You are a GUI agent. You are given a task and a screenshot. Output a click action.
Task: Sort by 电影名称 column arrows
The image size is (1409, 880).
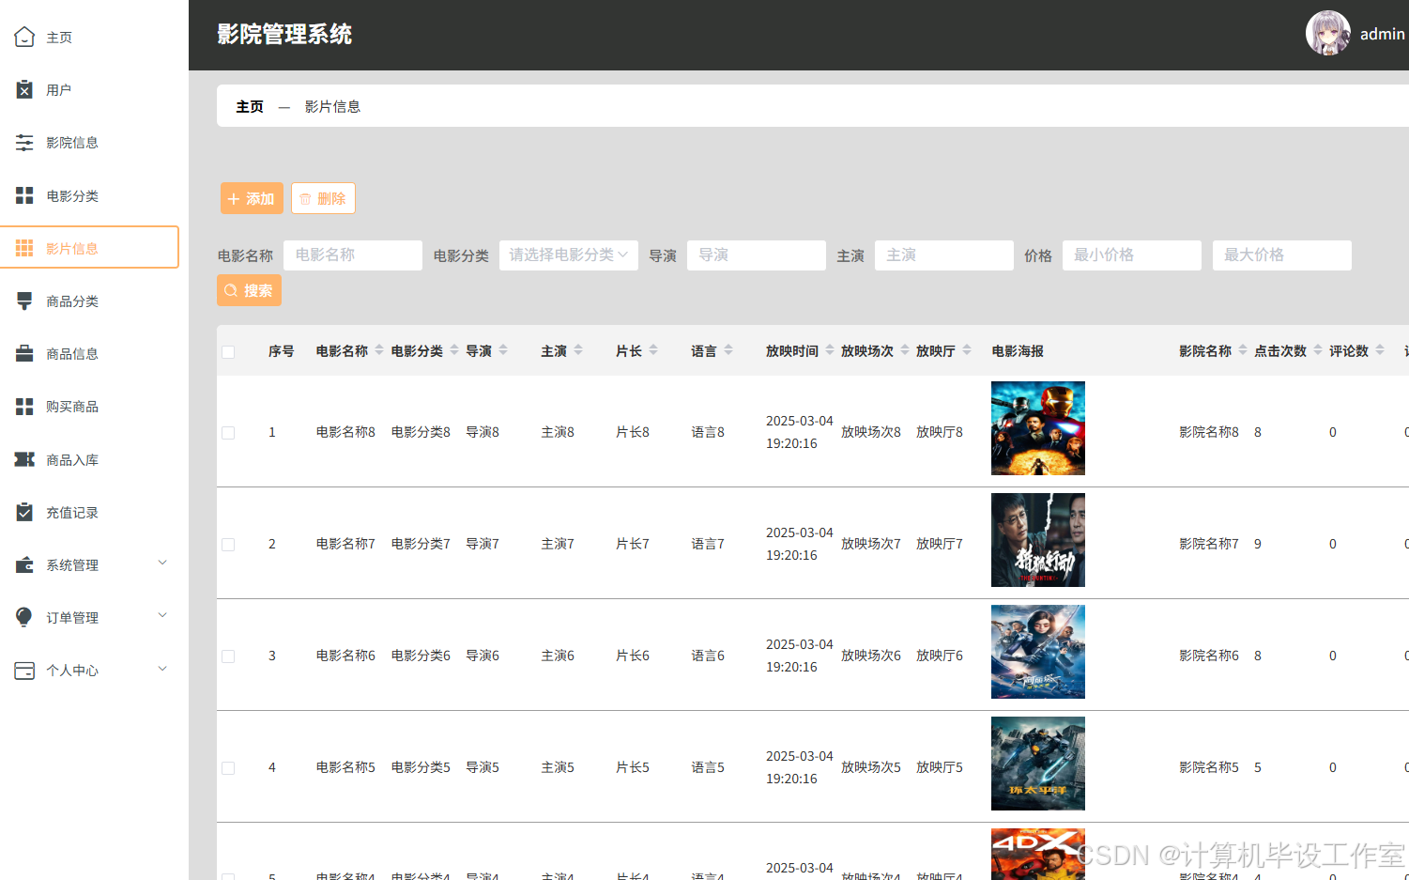[x=379, y=350]
